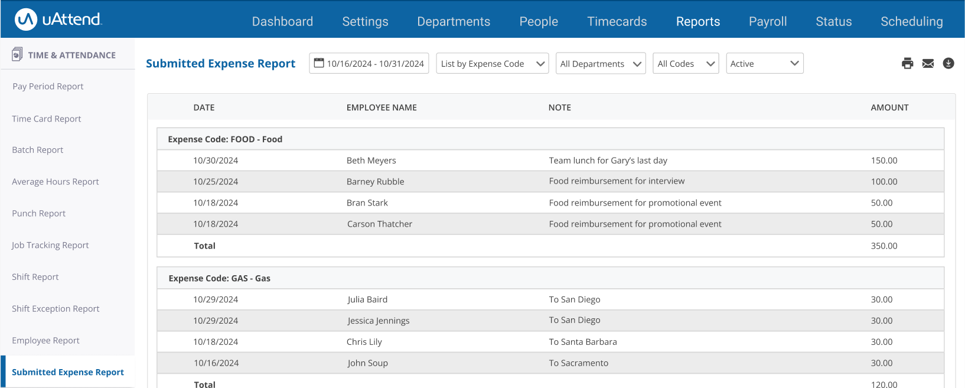This screenshot has height=388, width=965.
Task: Open the Punch Report
Action: tap(39, 213)
